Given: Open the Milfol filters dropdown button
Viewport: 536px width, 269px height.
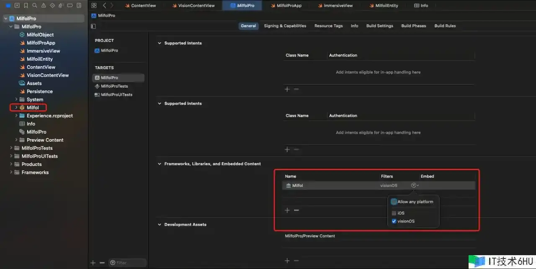Looking at the screenshot, I should (x=415, y=185).
